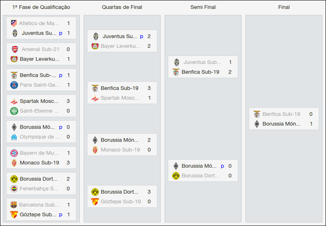Screen dimensions: 326x226
Task: Open Spartak Moscovo in Quartas de Final
Action: pyautogui.click(x=120, y=98)
